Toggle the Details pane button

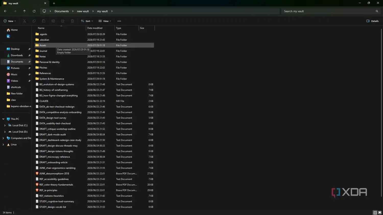(373, 21)
